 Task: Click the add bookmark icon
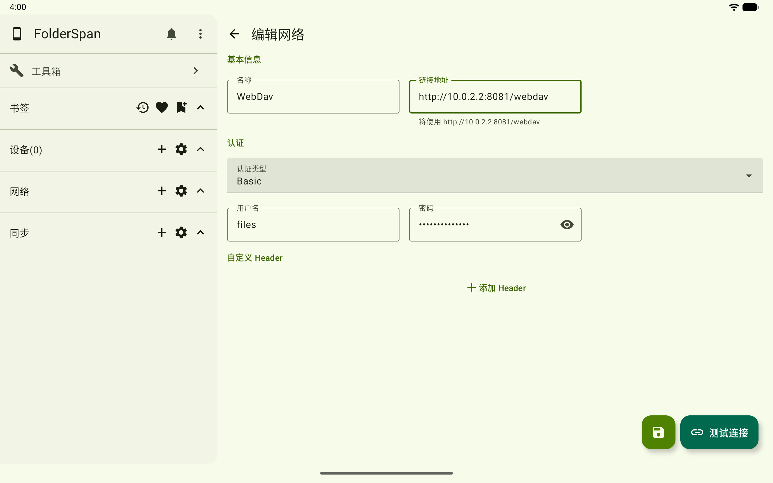(181, 108)
